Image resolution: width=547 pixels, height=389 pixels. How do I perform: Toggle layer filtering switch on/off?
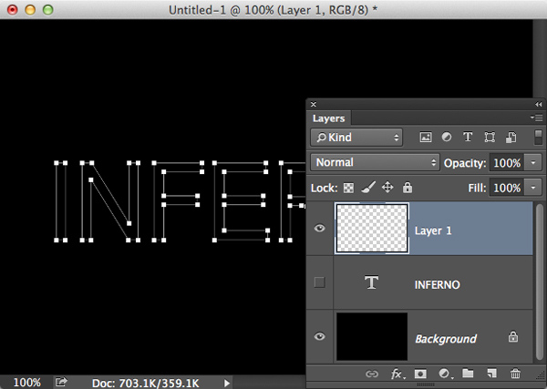tap(538, 137)
